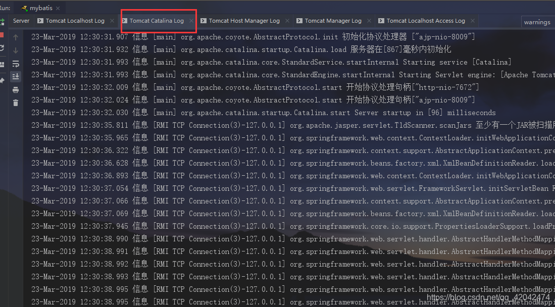Close the Tomcat Manager Log tab
Screen dimensions: 555x307
click(x=369, y=21)
